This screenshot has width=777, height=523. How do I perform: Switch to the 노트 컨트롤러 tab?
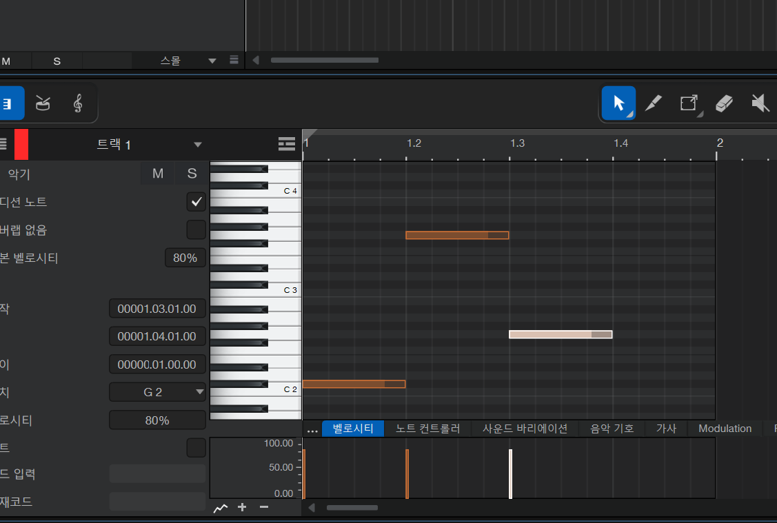427,429
